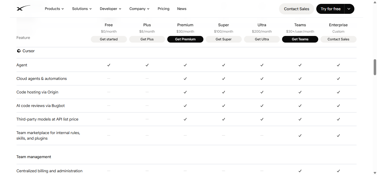377x175 pixels.
Task: Go to the Pricing page
Action: coord(164,9)
